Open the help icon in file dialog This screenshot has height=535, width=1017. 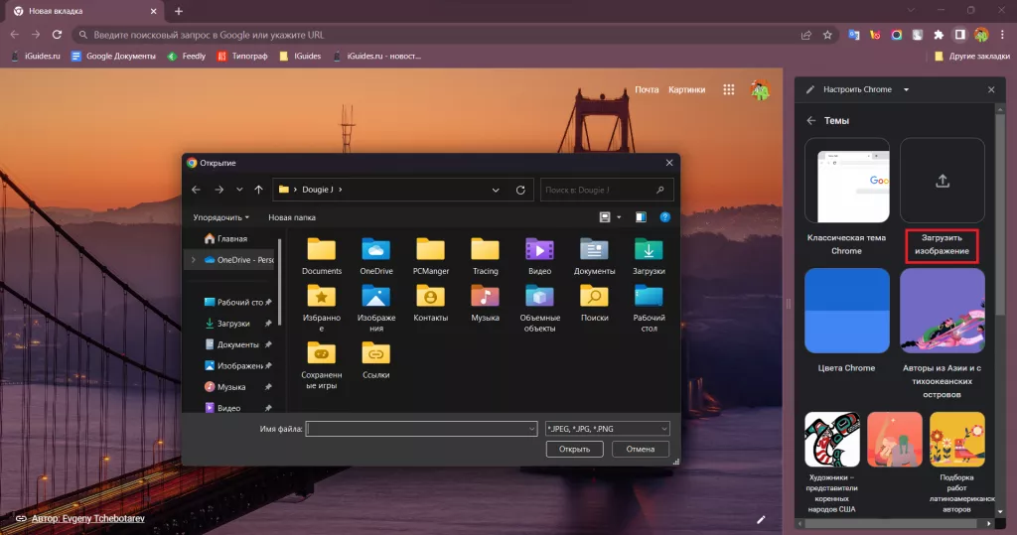[x=665, y=216]
